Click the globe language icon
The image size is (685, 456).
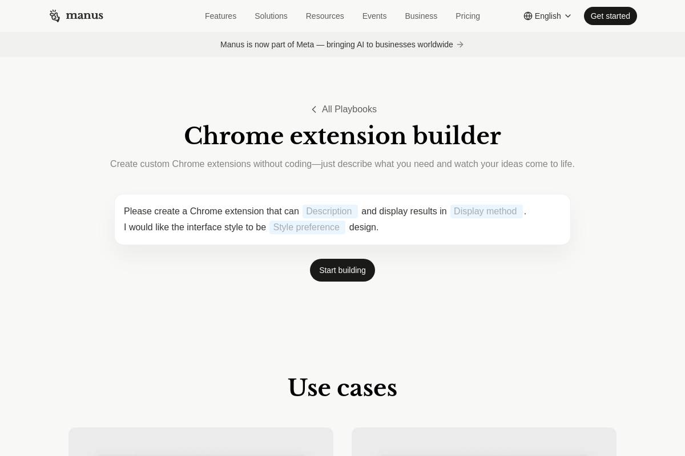(528, 16)
